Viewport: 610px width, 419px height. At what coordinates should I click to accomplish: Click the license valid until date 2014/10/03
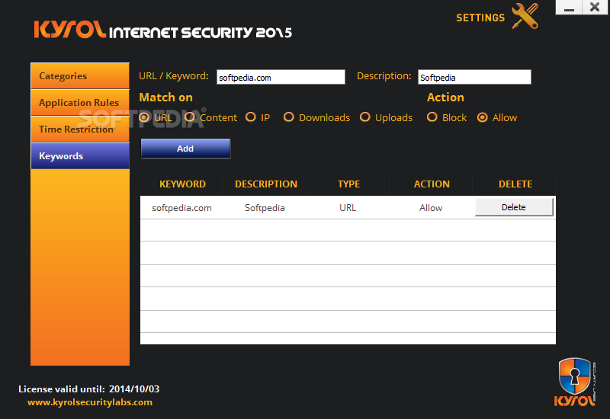click(134, 389)
